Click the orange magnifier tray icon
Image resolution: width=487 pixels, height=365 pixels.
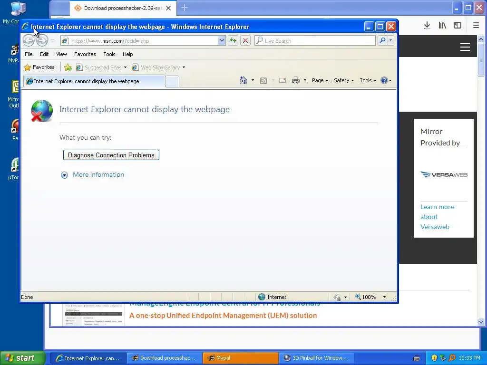(x=452, y=358)
